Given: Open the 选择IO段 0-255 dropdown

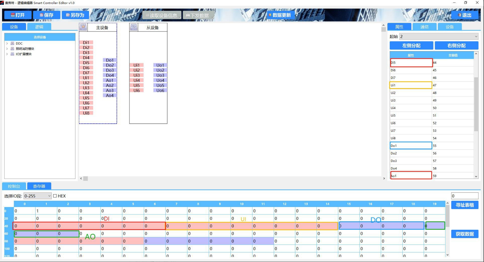Looking at the screenshot, I should pyautogui.click(x=37, y=196).
